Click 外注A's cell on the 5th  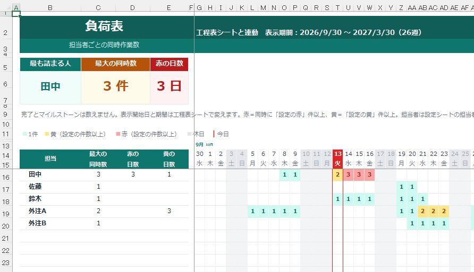click(x=253, y=211)
